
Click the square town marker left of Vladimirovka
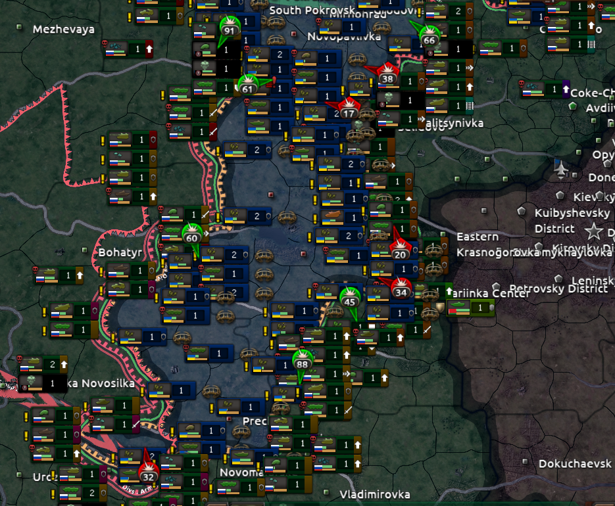[326, 492]
